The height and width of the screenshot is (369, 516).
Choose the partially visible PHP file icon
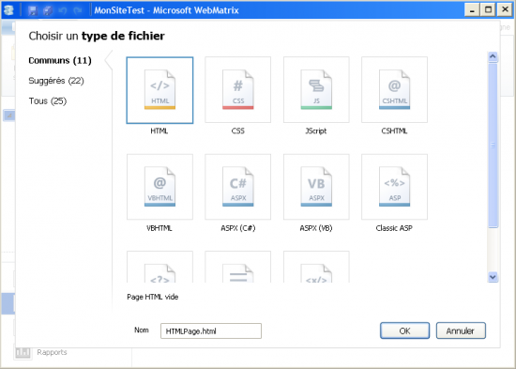pyautogui.click(x=159, y=267)
